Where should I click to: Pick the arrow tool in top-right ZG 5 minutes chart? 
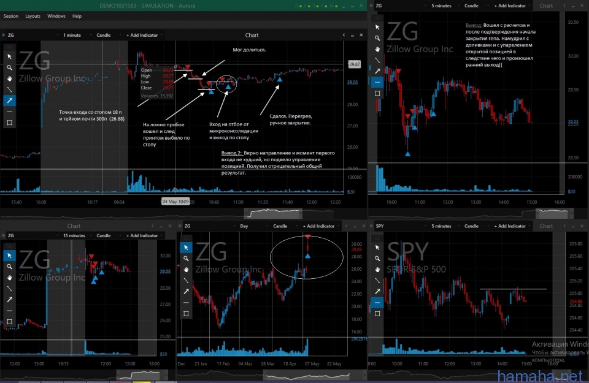tap(377, 71)
